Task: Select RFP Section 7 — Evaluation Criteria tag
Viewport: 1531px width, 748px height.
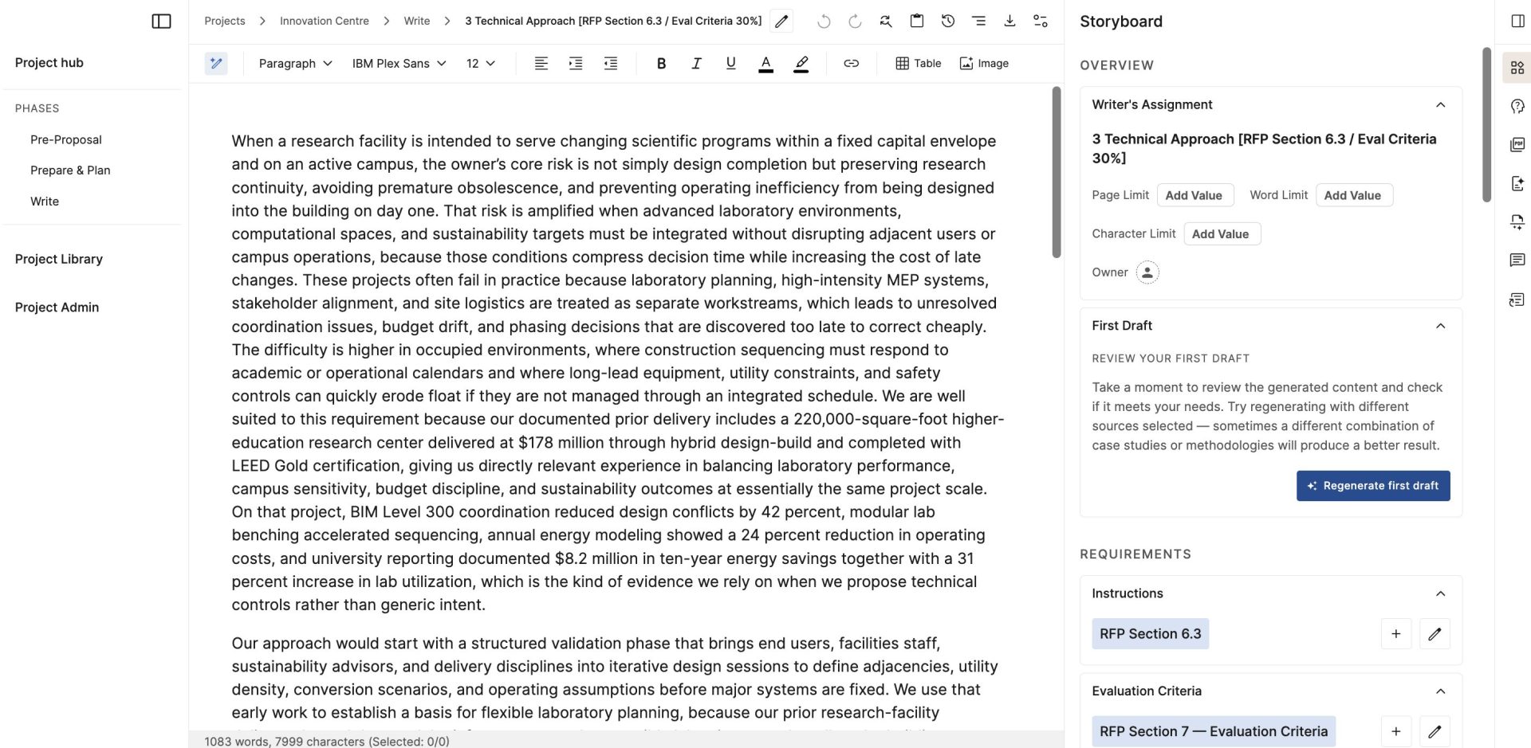Action: (1214, 732)
